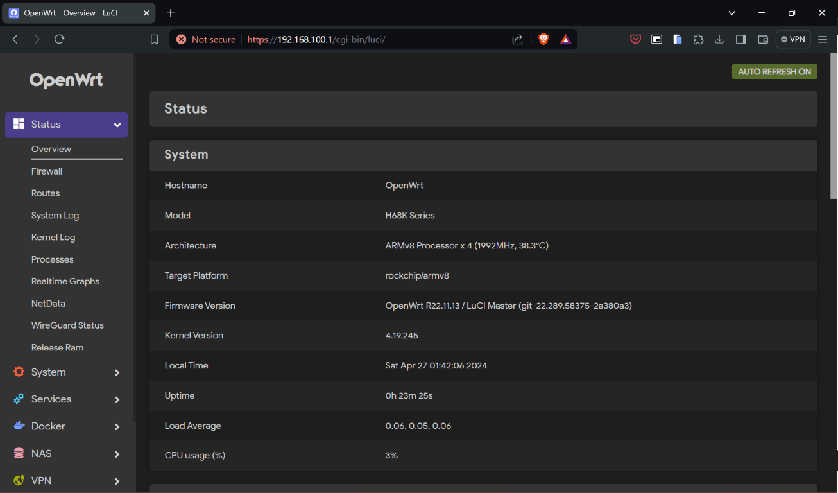Toggle the browser sidebar panel icon
This screenshot has width=838, height=493.
(x=740, y=39)
